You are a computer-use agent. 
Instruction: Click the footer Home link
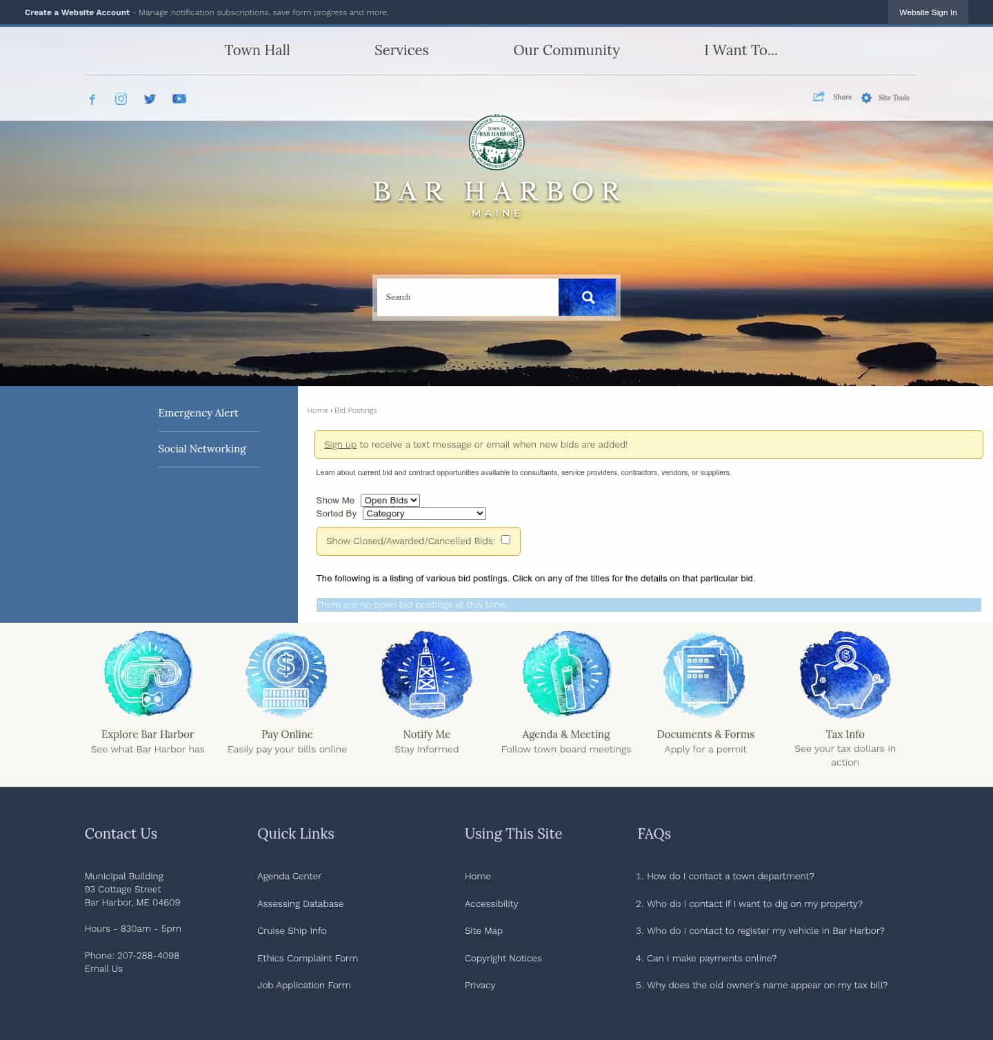click(478, 876)
